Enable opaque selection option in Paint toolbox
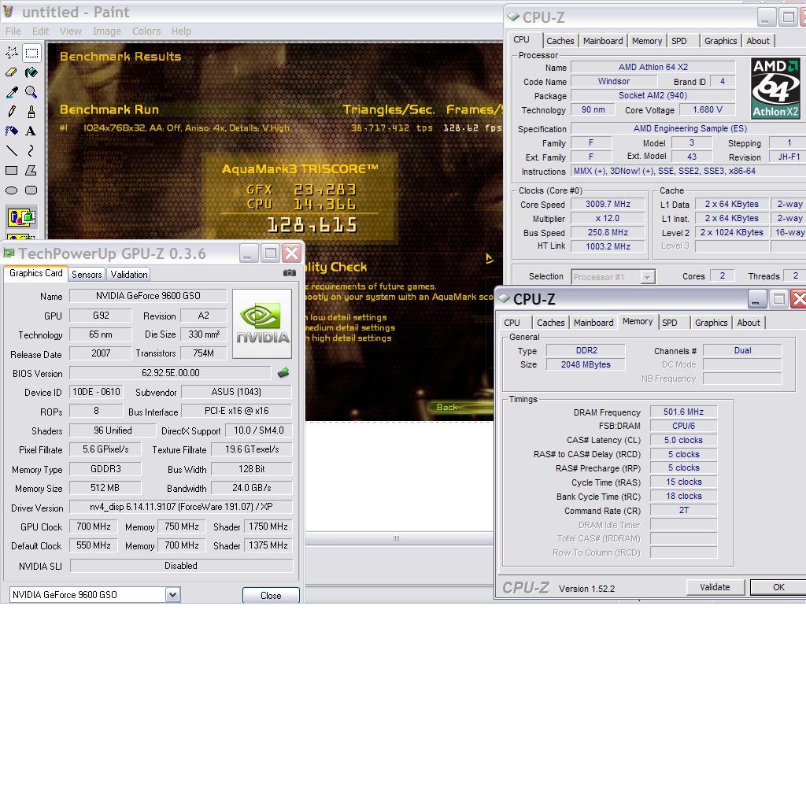The width and height of the screenshot is (806, 787). 21,217
